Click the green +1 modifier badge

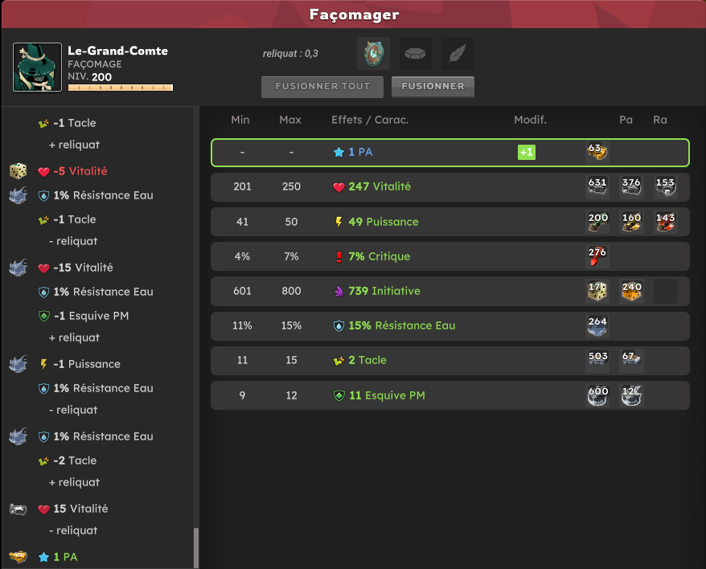tap(527, 152)
